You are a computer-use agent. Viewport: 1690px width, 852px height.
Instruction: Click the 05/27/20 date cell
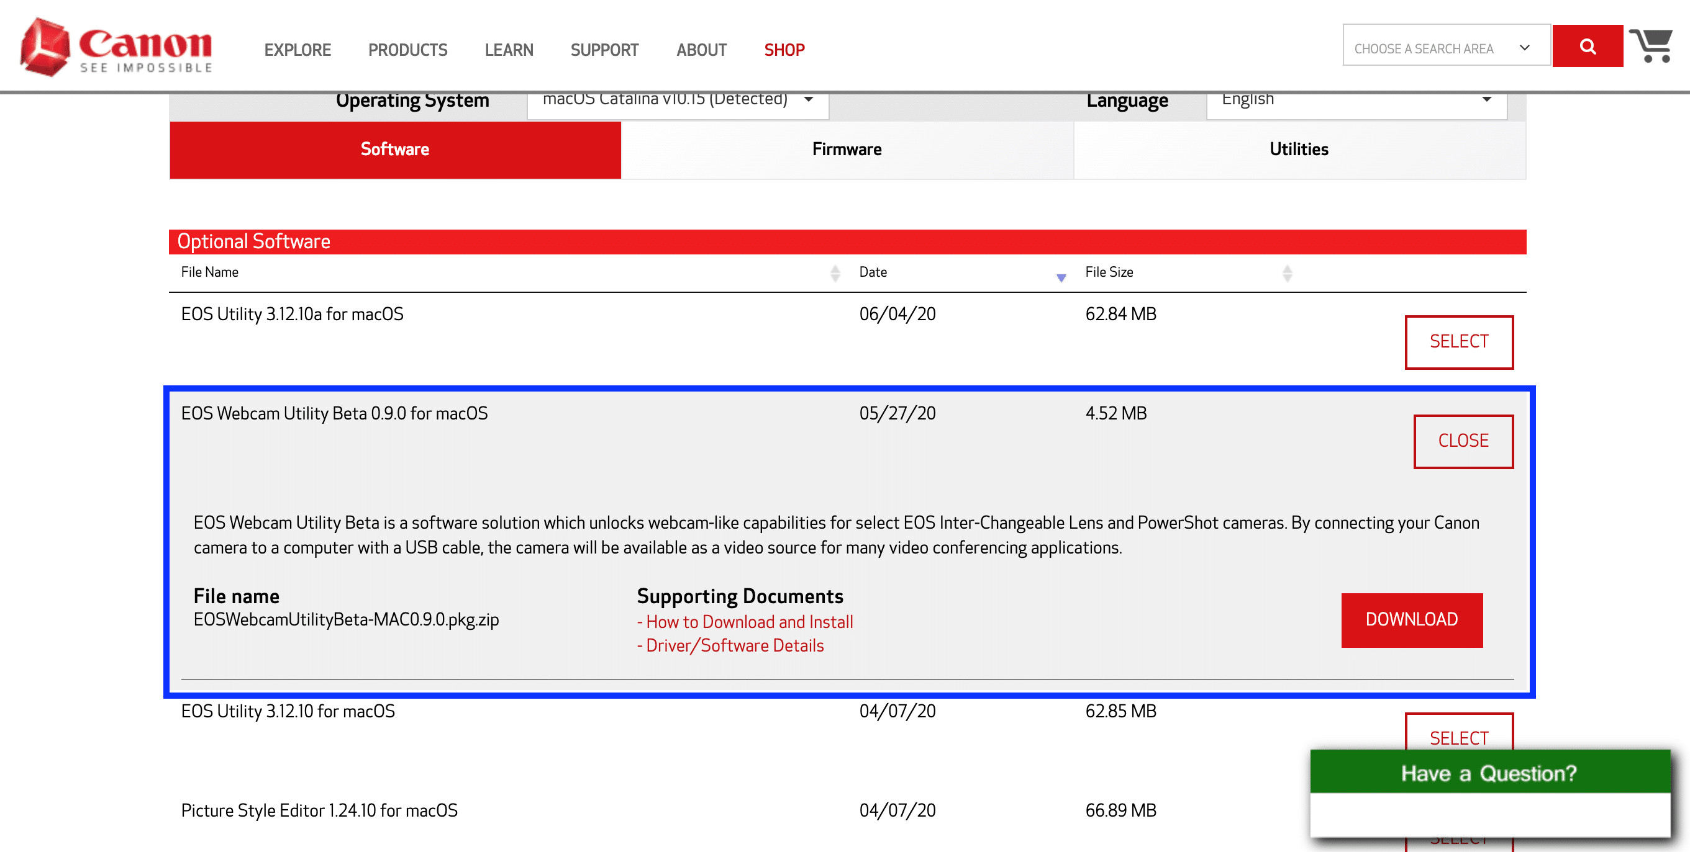pos(897,413)
